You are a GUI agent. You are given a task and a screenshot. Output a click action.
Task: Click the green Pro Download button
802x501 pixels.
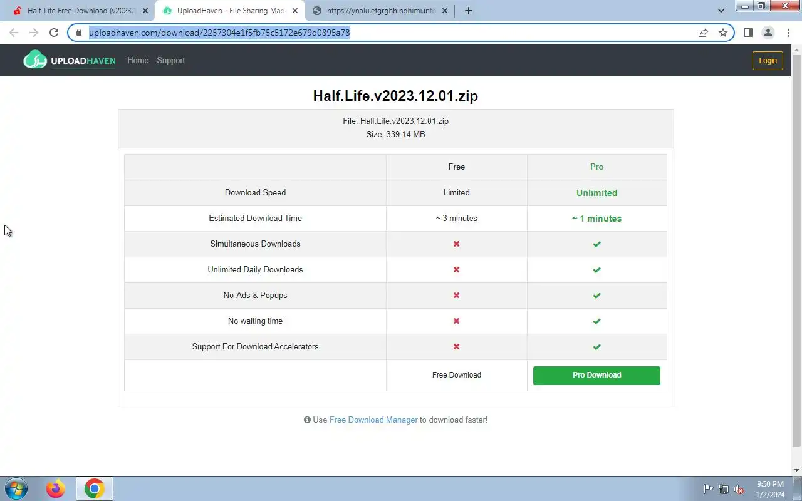(596, 375)
